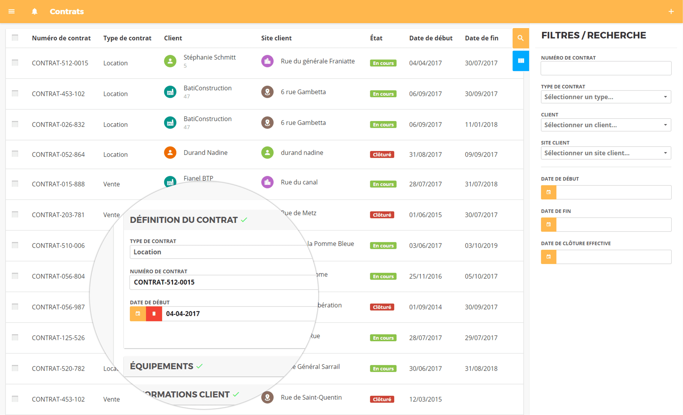The width and height of the screenshot is (683, 415).
Task: Click the filter Date de fin text field
Action: (x=614, y=224)
